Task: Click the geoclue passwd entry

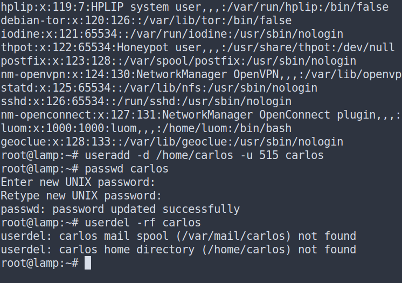Action: pos(172,142)
